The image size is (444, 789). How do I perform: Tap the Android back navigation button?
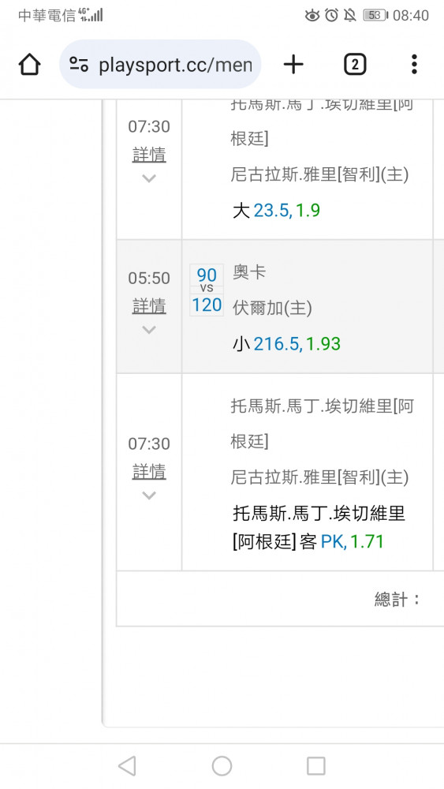coord(127,766)
